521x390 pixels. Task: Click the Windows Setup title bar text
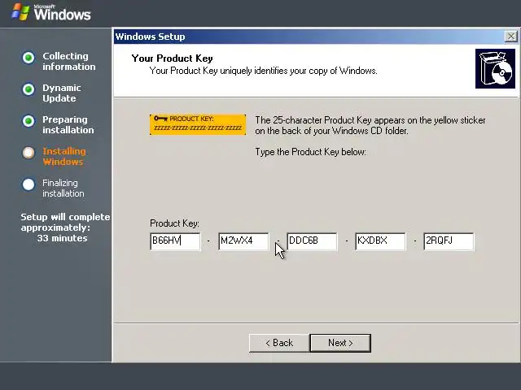[x=150, y=37]
